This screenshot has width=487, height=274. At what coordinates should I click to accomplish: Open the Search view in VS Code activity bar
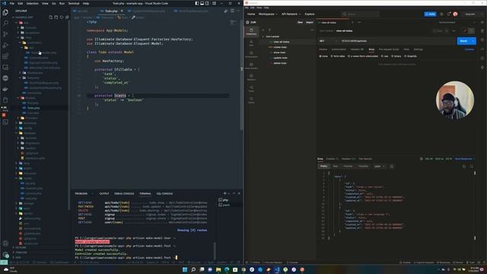click(x=5, y=23)
